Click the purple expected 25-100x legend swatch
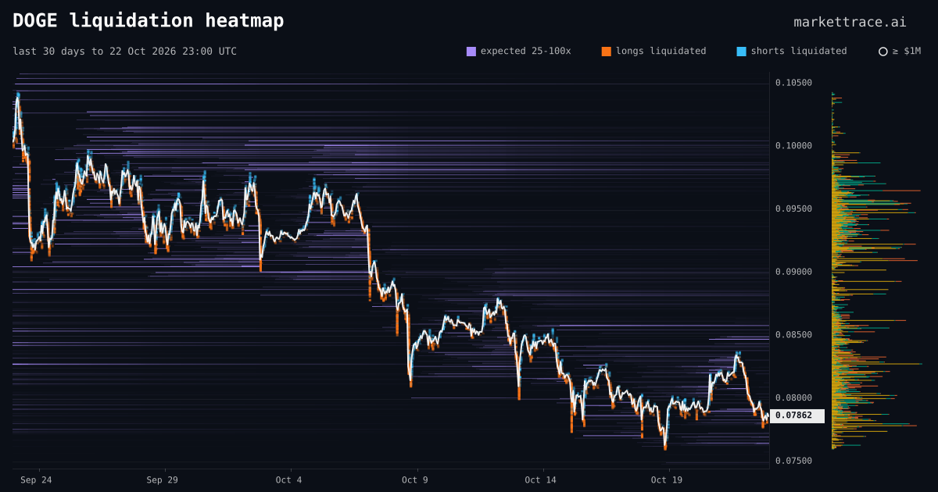 tap(471, 52)
